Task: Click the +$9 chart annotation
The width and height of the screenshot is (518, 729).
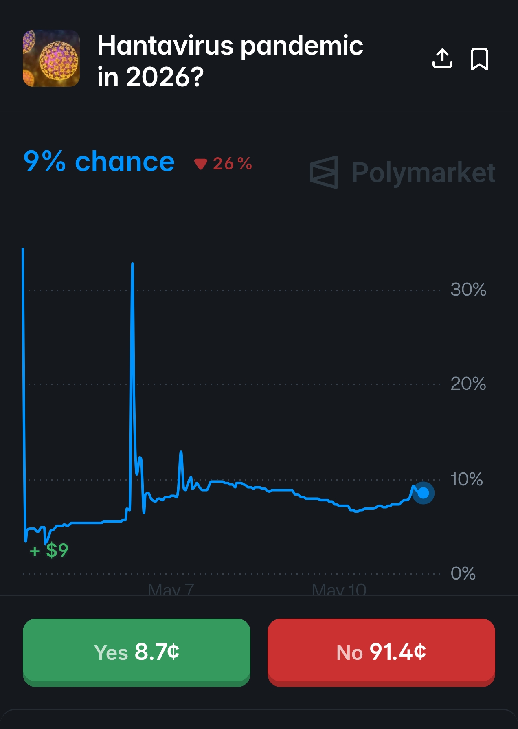Action: coord(49,551)
